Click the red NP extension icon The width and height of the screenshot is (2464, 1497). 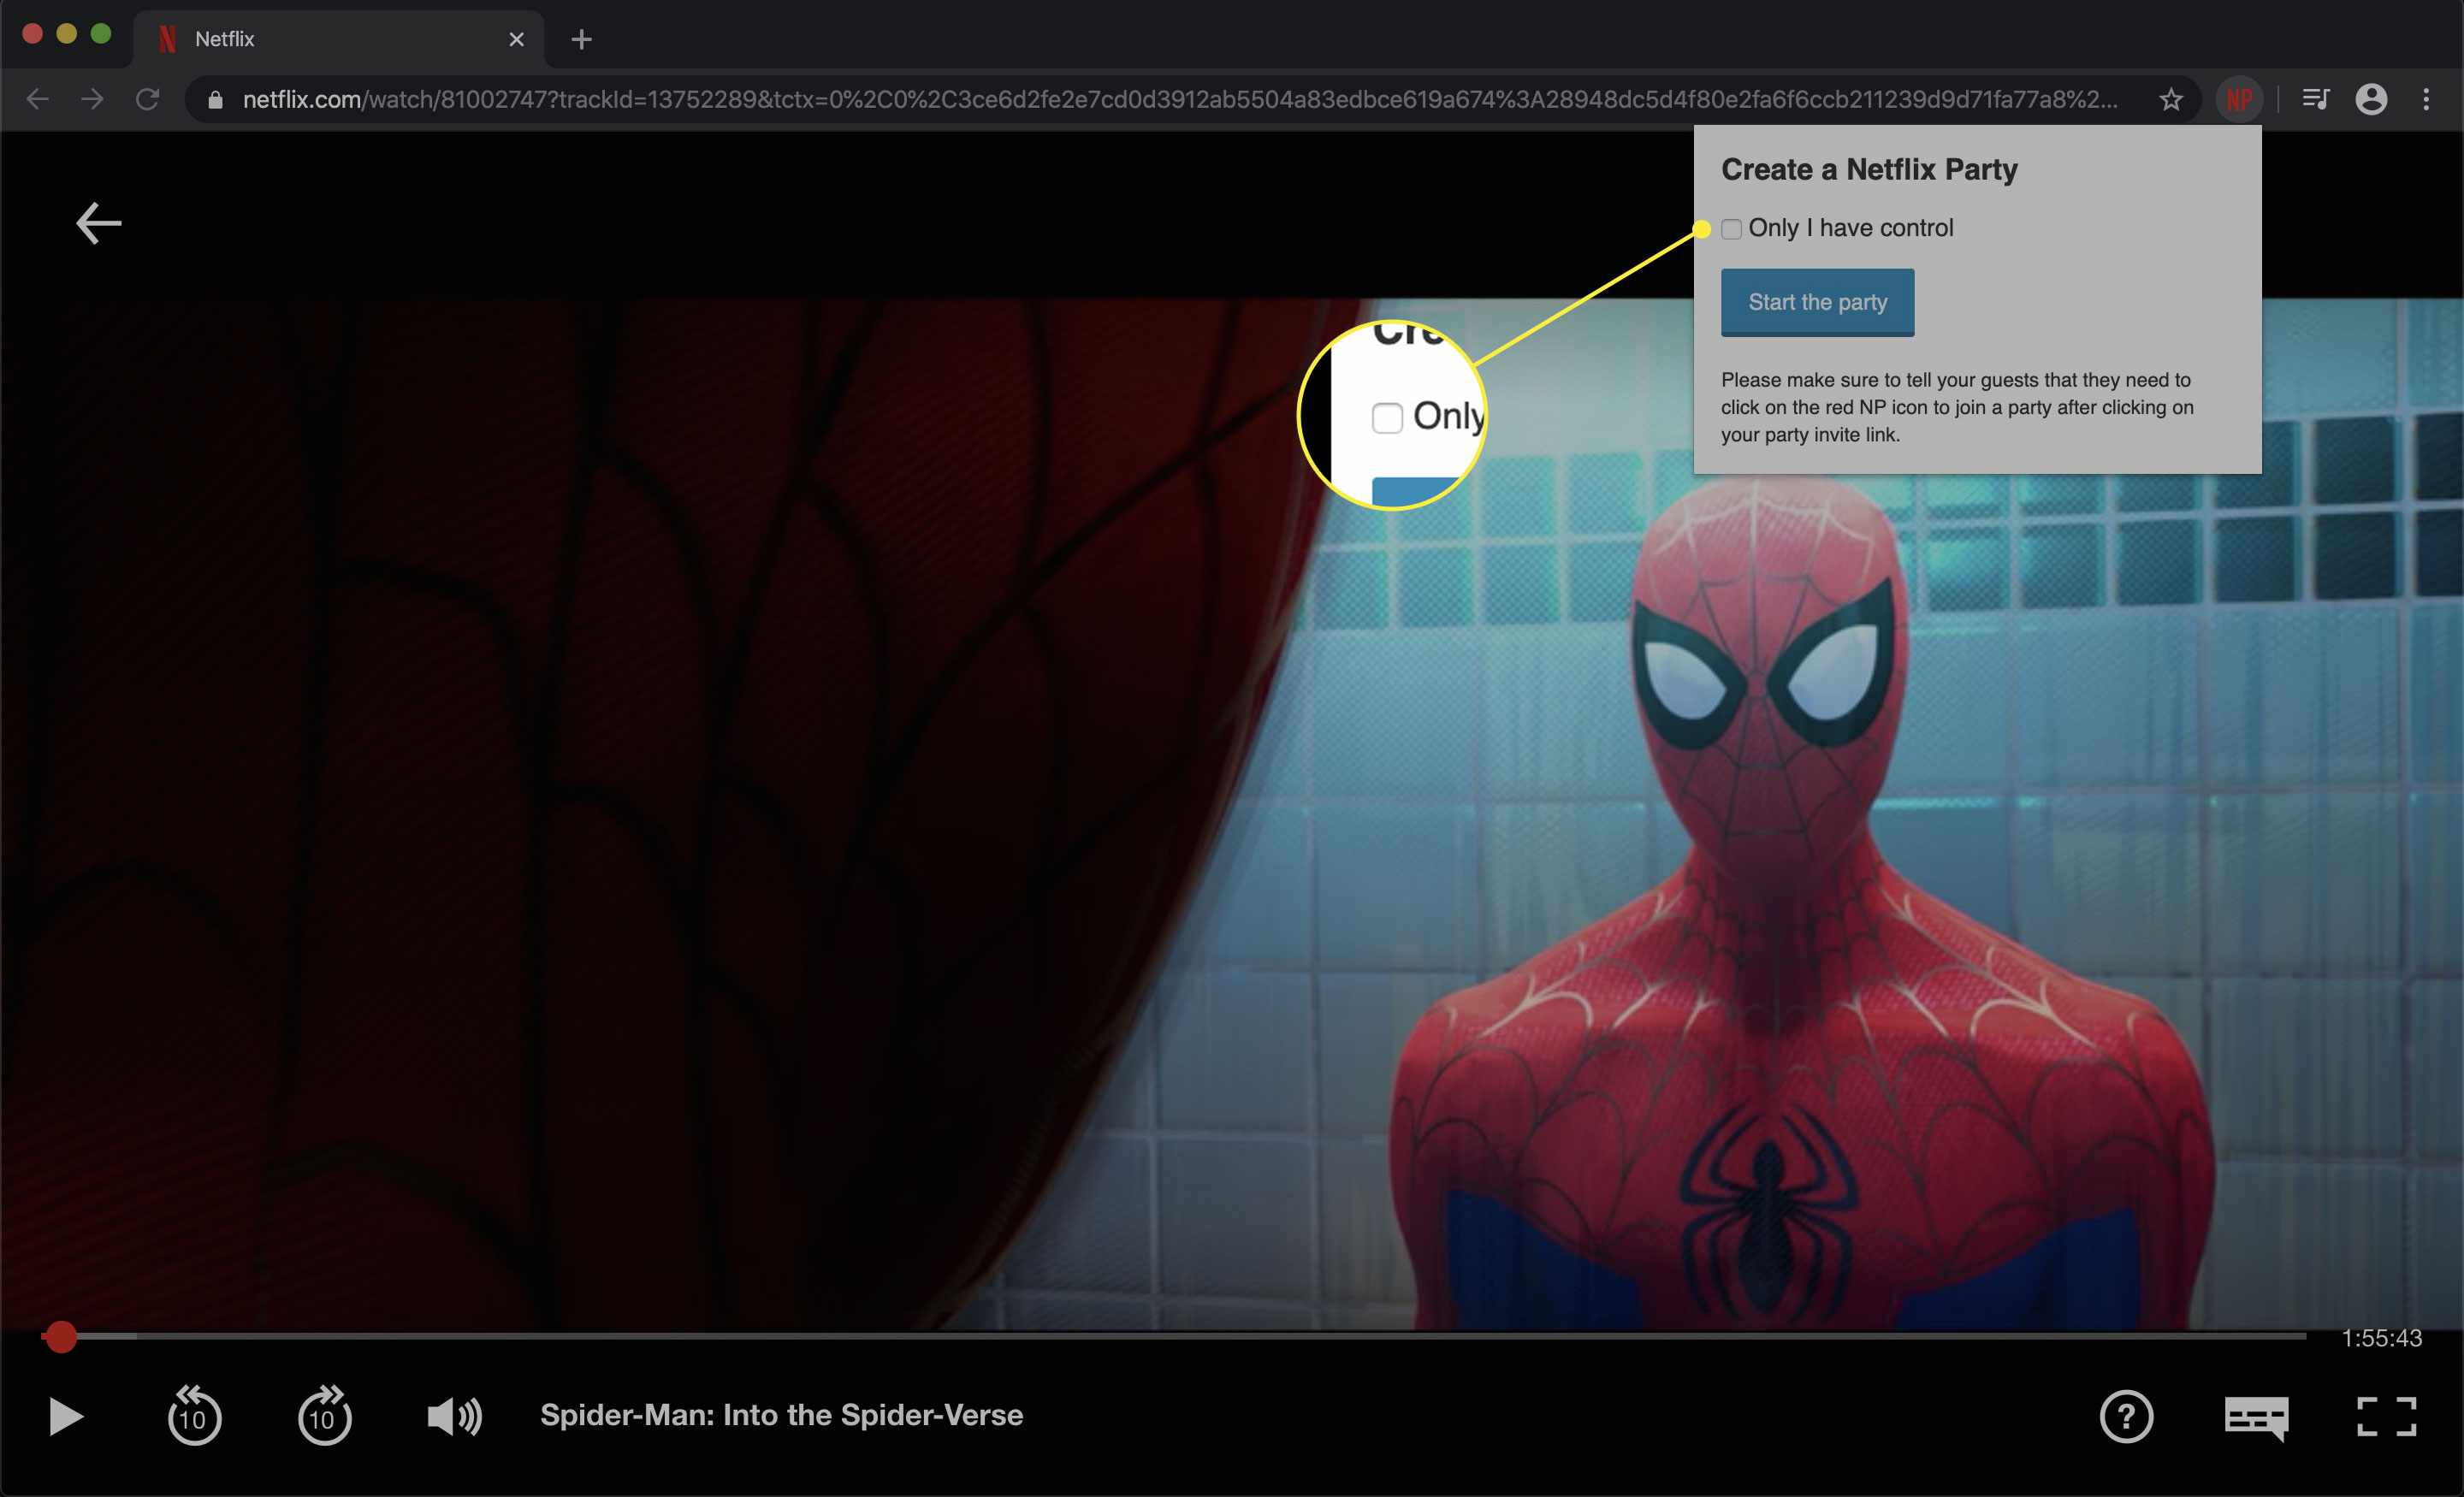(2239, 99)
